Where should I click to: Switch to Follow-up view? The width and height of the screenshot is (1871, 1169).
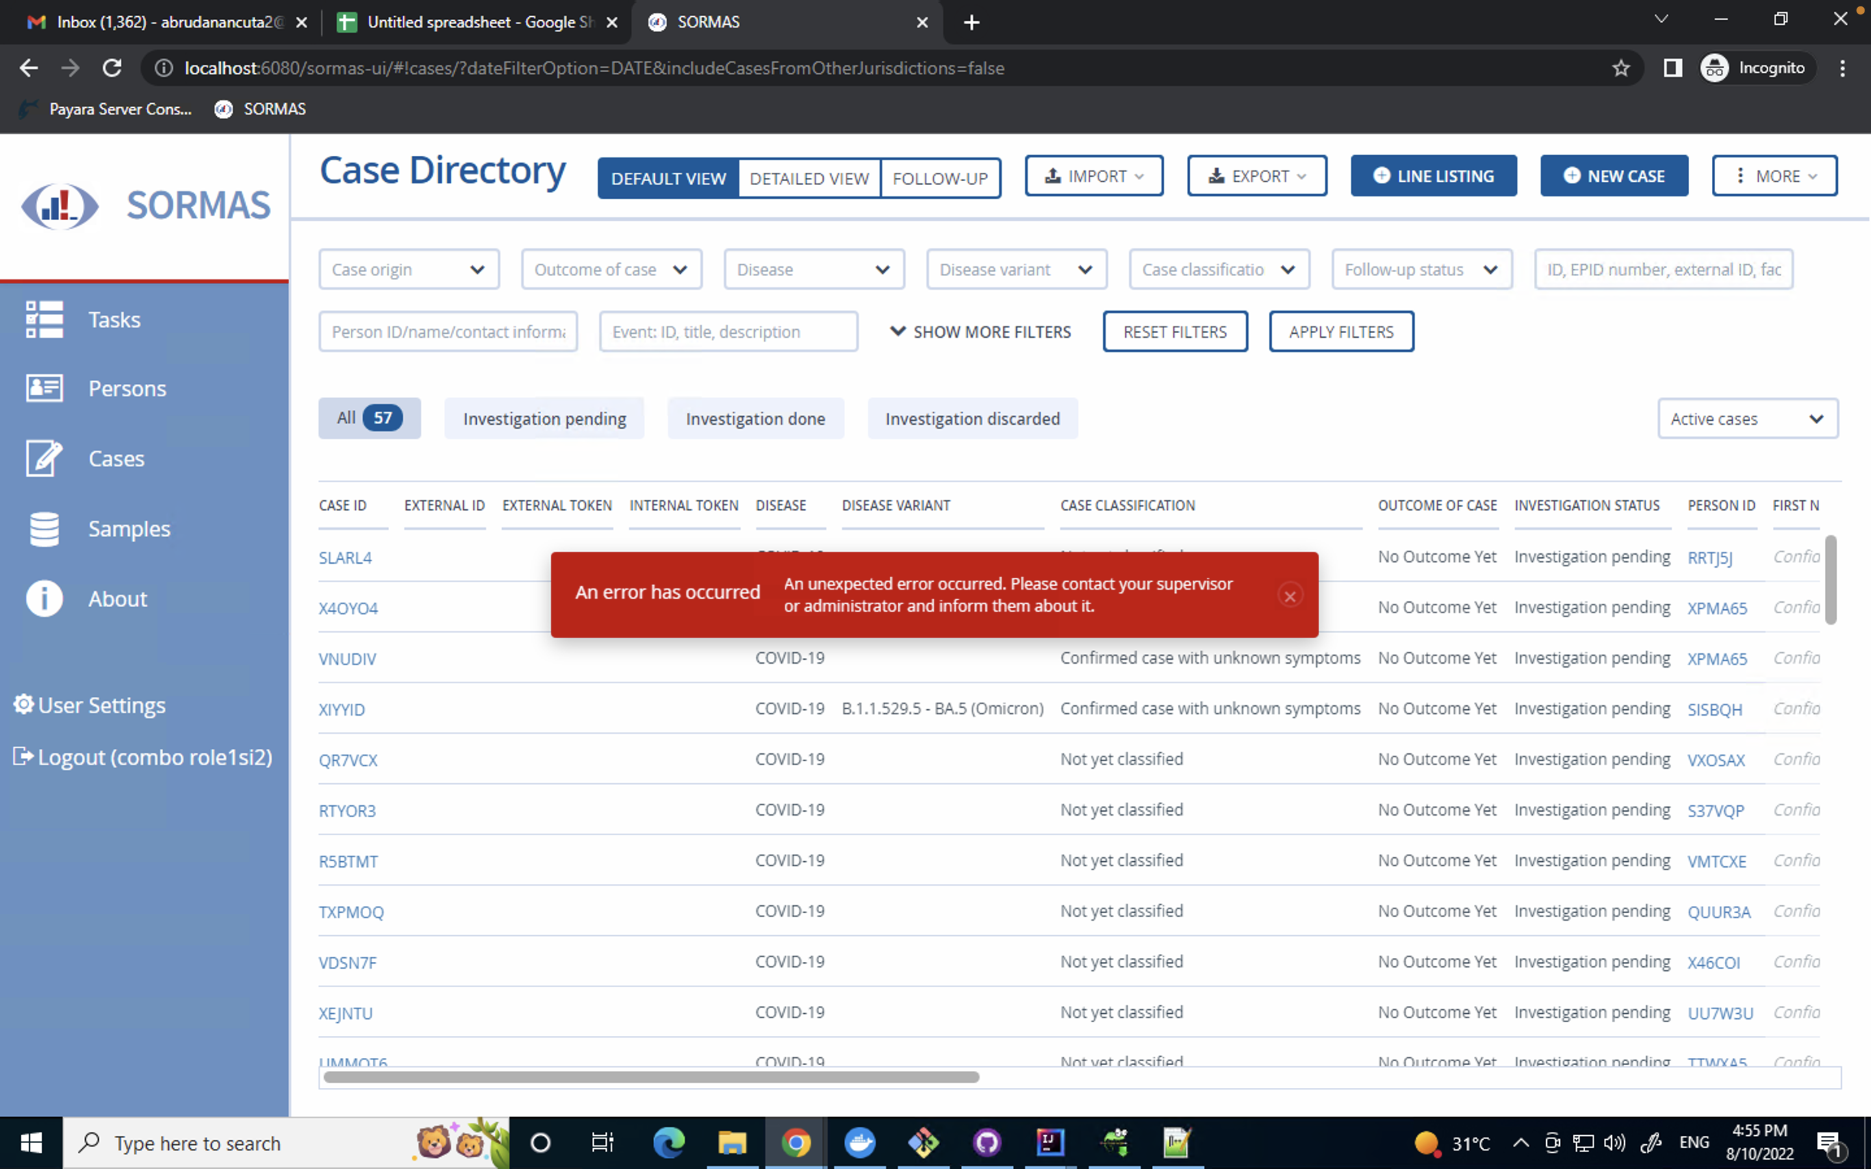click(939, 179)
